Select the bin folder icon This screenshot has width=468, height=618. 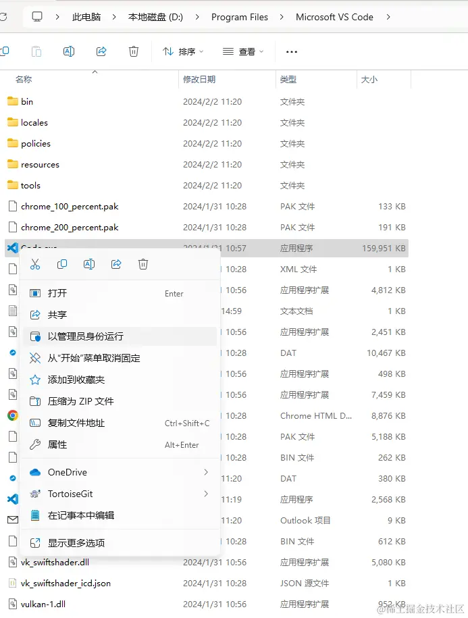(13, 101)
